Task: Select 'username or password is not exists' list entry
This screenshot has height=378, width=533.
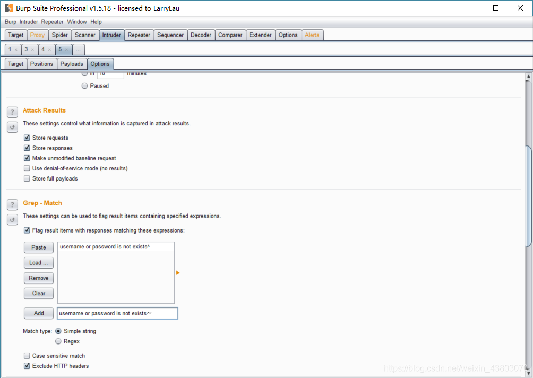Action: pos(116,247)
